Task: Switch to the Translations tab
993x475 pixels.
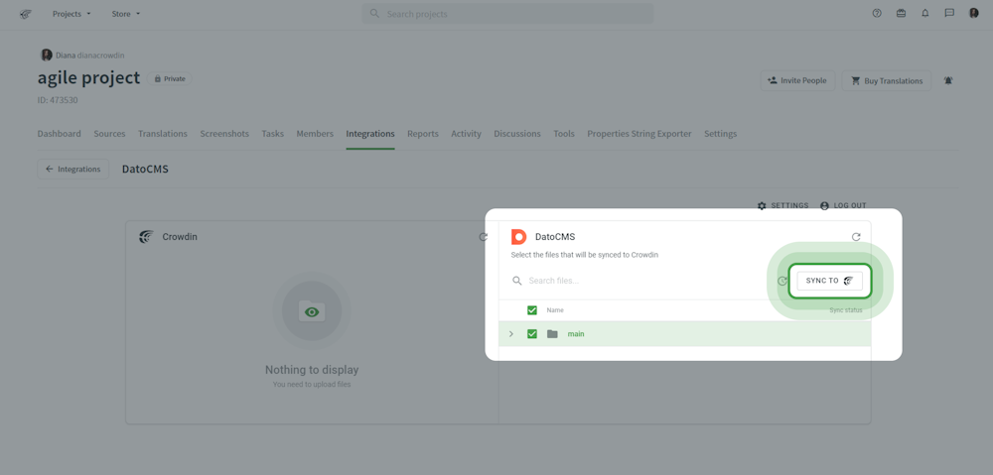Action: (163, 134)
